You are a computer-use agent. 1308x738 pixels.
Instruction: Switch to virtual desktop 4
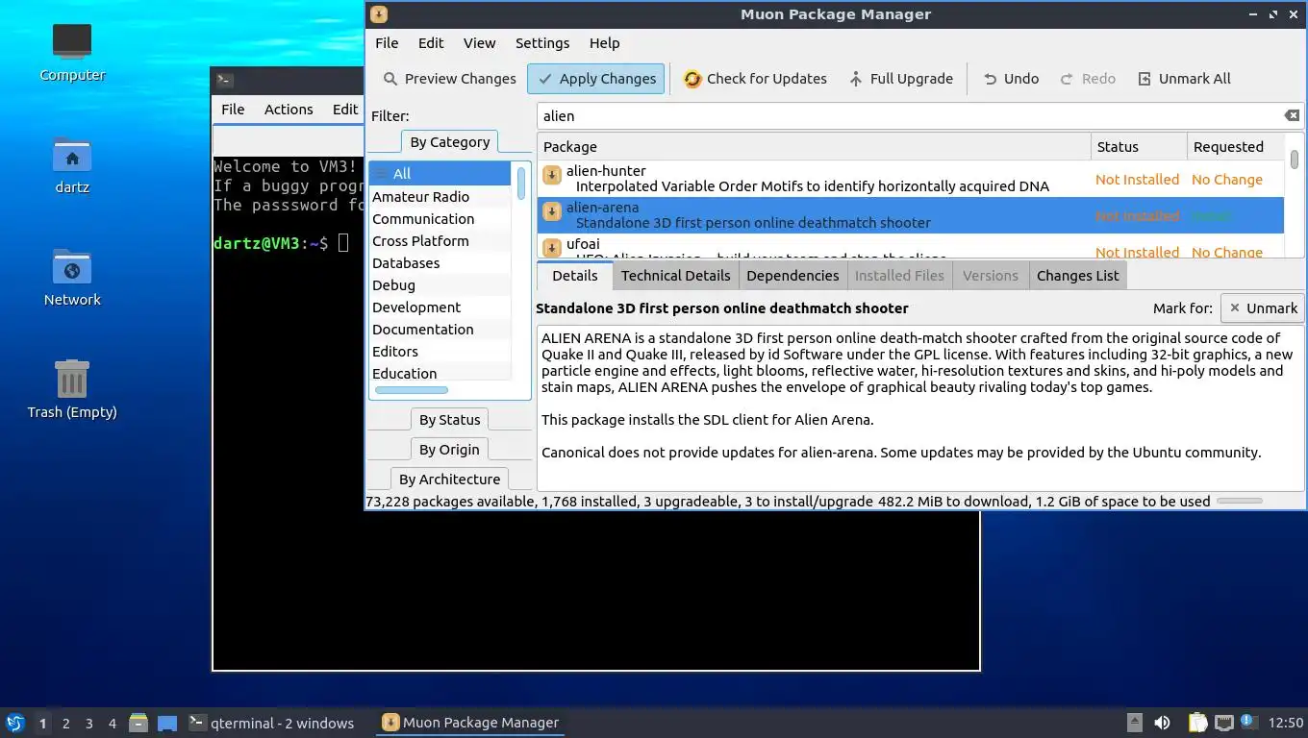click(112, 723)
